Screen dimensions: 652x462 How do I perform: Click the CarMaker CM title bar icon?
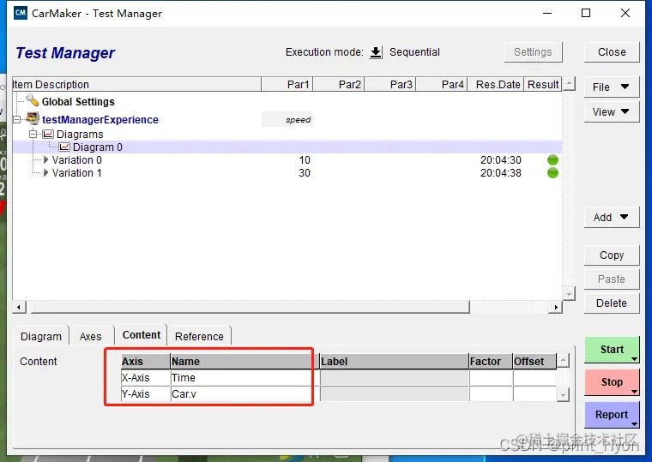(x=21, y=13)
